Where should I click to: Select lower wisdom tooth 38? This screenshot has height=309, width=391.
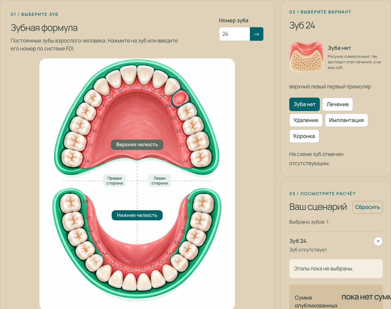tap(203, 203)
